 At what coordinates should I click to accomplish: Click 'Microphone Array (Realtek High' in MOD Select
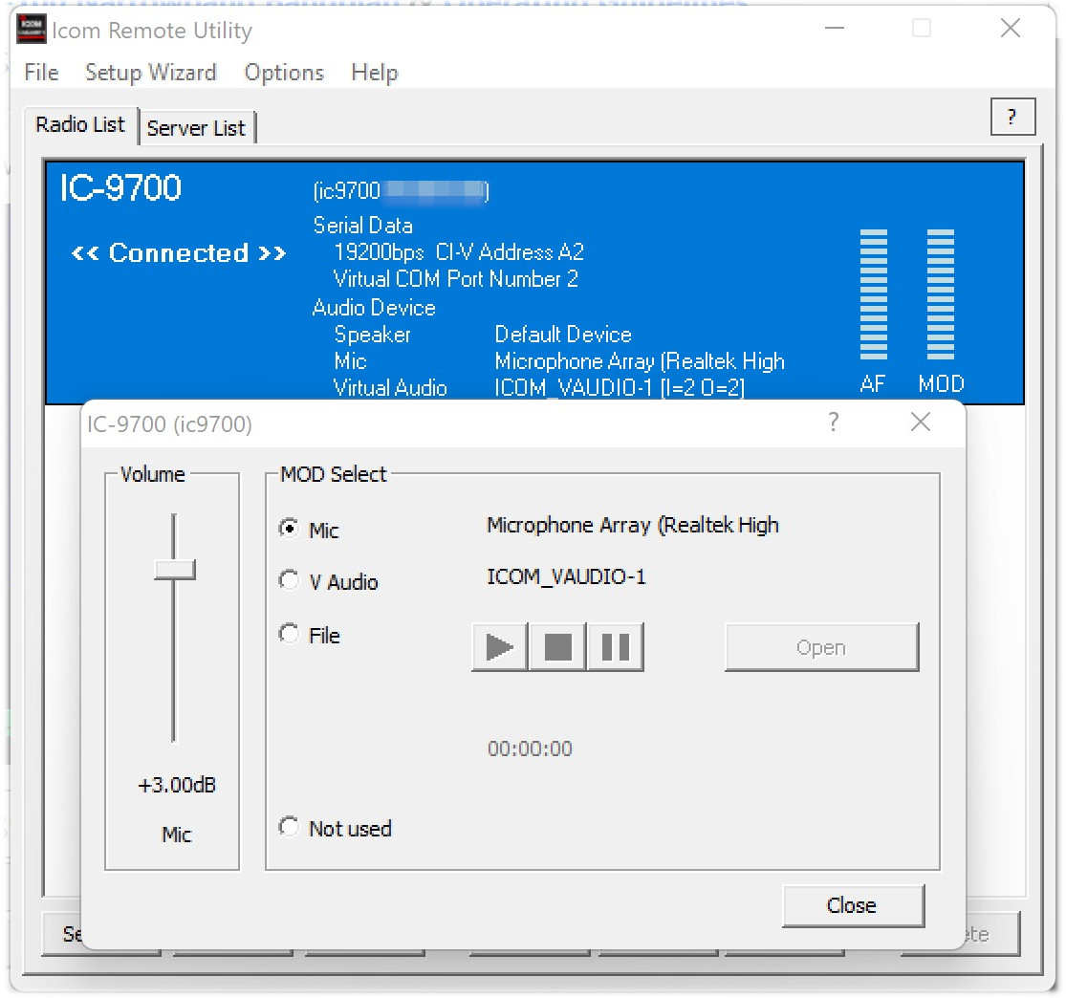click(x=633, y=525)
